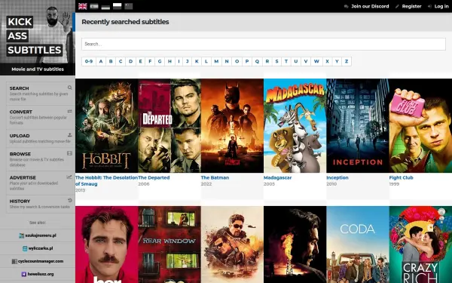
Task: Open the SEARCH menu item in sidebar
Action: click(x=41, y=94)
